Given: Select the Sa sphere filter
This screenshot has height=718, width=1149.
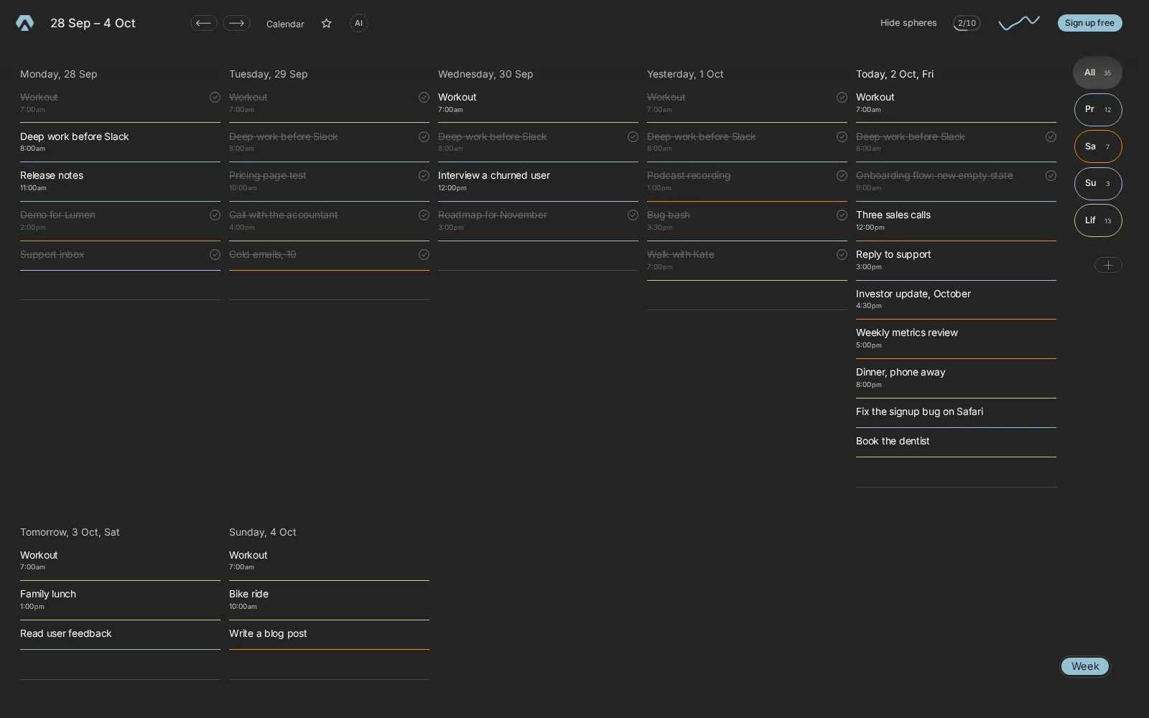Looking at the screenshot, I should click(1098, 146).
